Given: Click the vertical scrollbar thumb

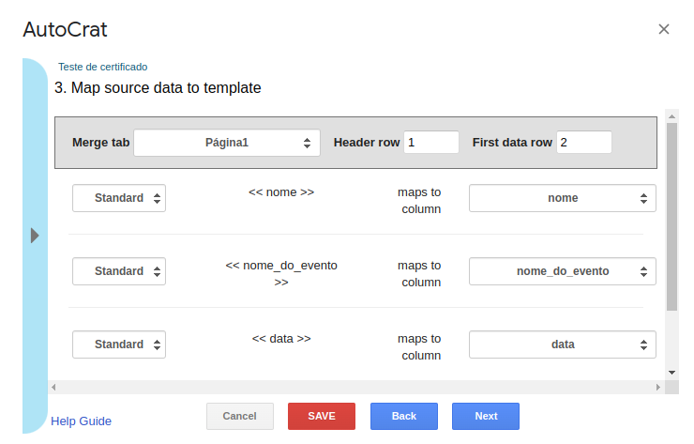Looking at the screenshot, I should 671,216.
